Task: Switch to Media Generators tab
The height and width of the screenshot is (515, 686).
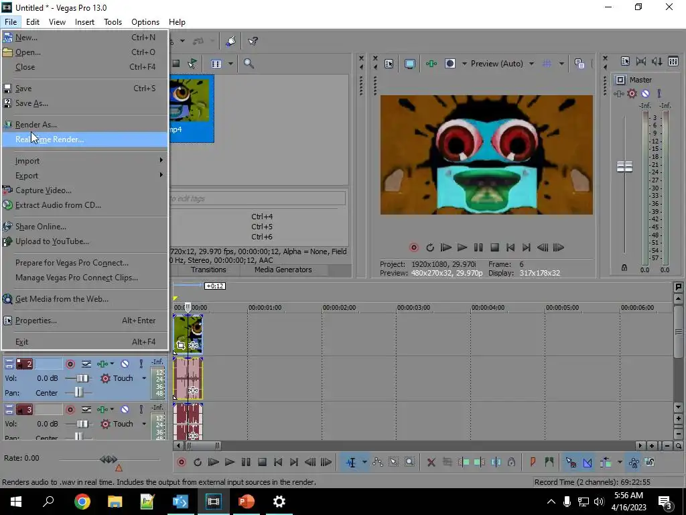Action: [x=283, y=270]
